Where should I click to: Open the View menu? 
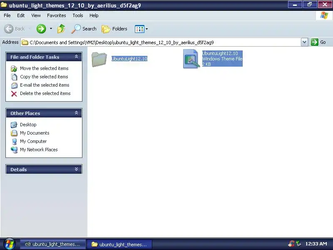[x=36, y=15]
